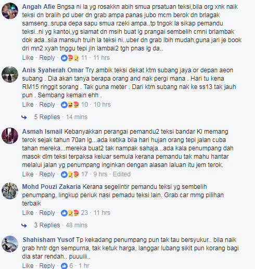
Task: View reaction icons on Asmah Ismail's comment
Action: [70, 174]
